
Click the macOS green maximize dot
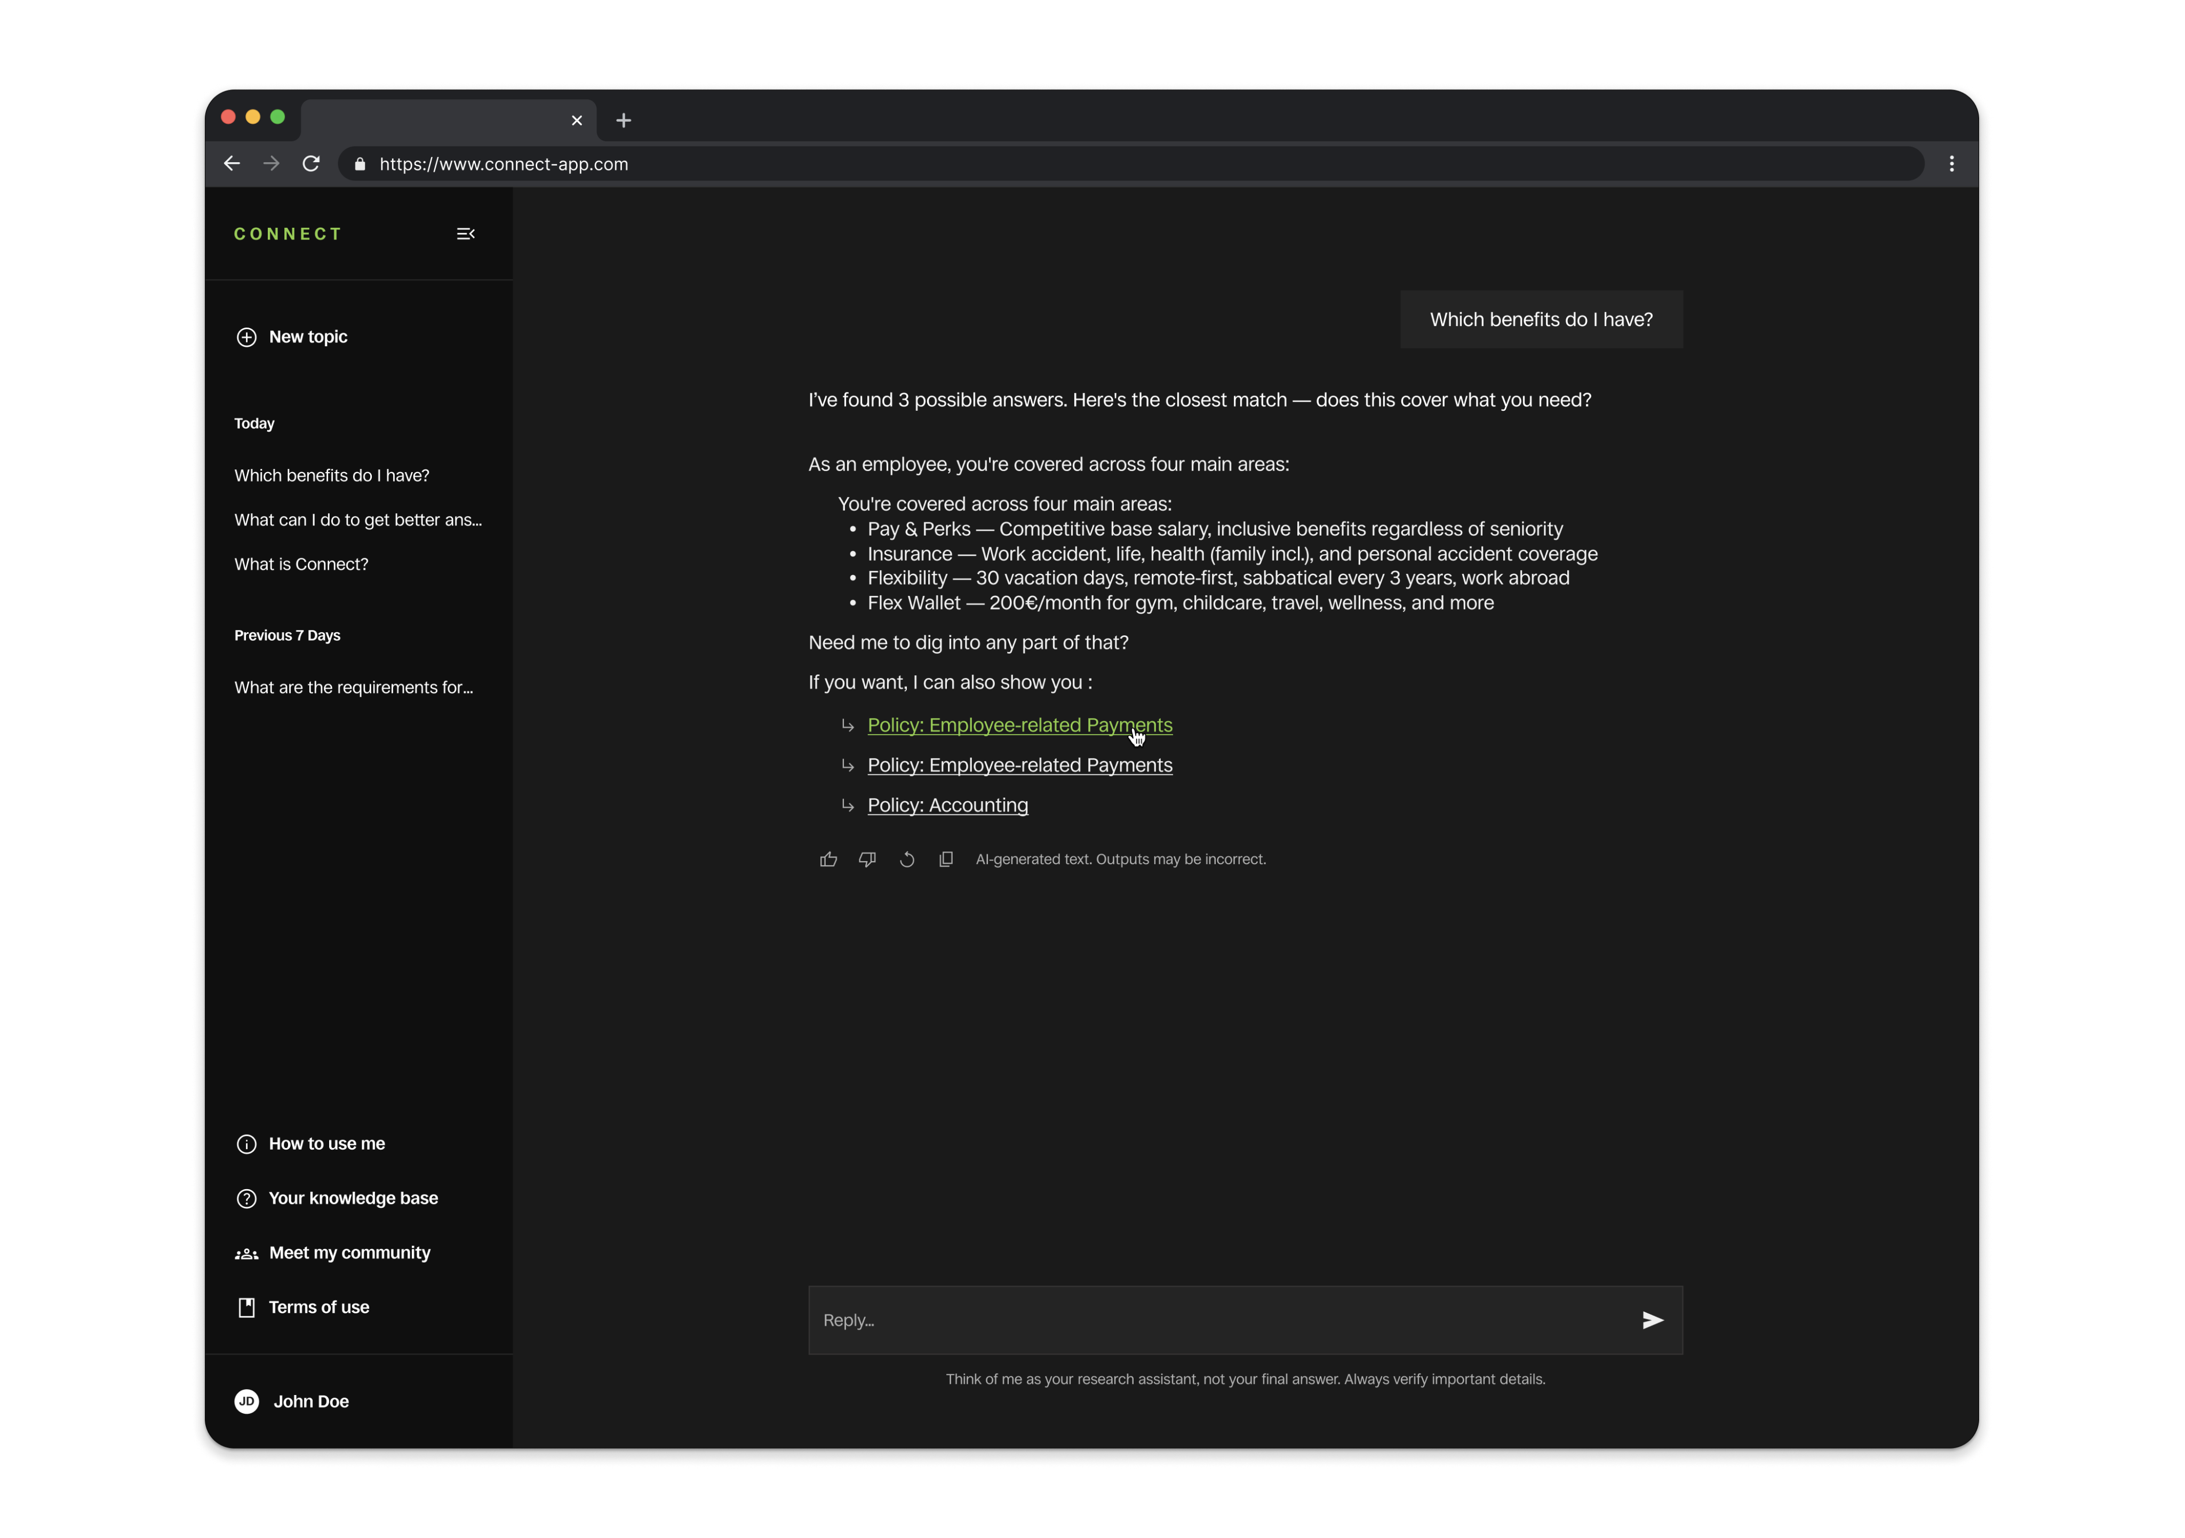[278, 117]
